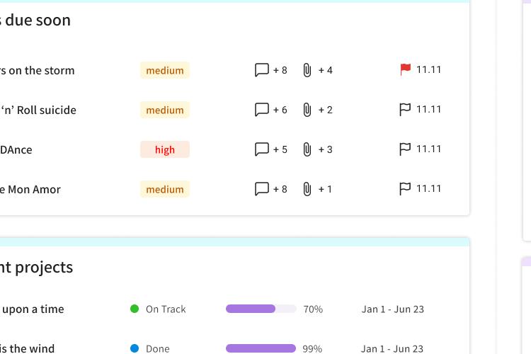The width and height of the screenshot is (531, 354).
Task: Click the flag icon on Roll suicide row
Action: (405, 110)
